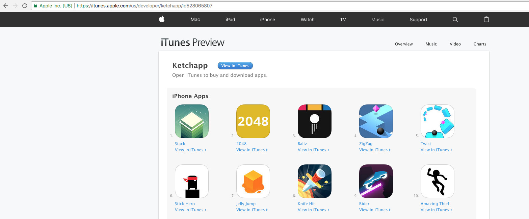The width and height of the screenshot is (529, 219).
Task: Click View in iTunes under Jelly Jump
Action: click(x=252, y=210)
